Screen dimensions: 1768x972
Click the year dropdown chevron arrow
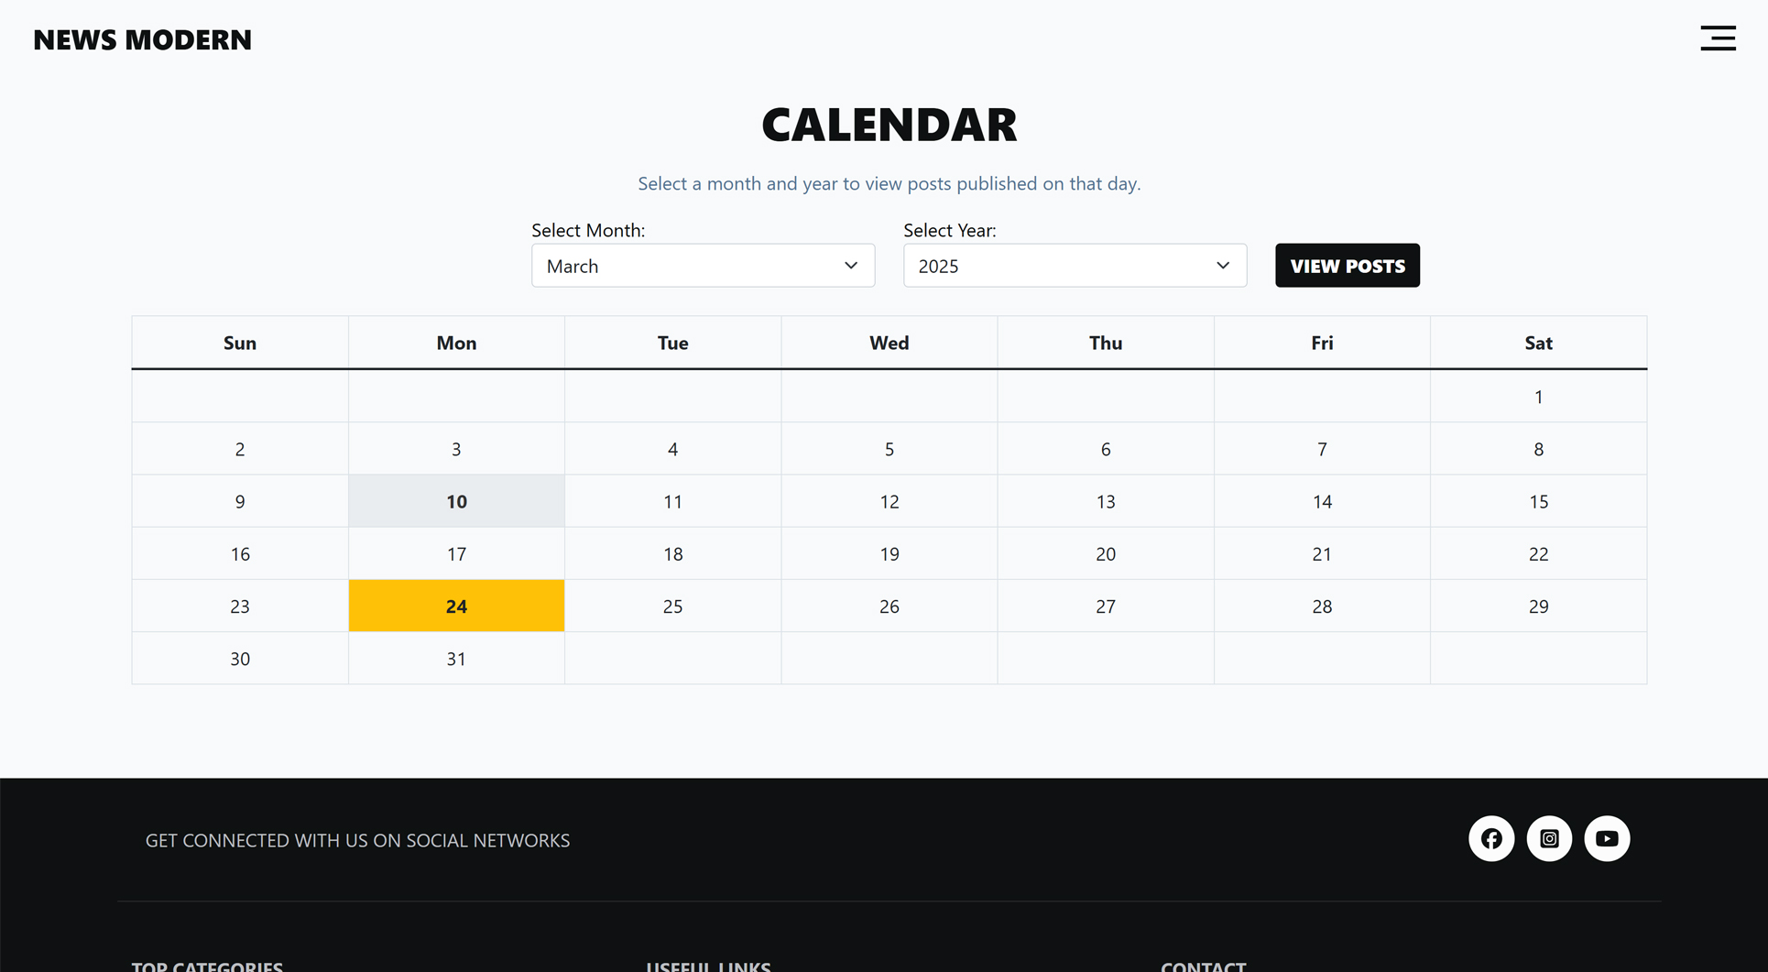1223,266
